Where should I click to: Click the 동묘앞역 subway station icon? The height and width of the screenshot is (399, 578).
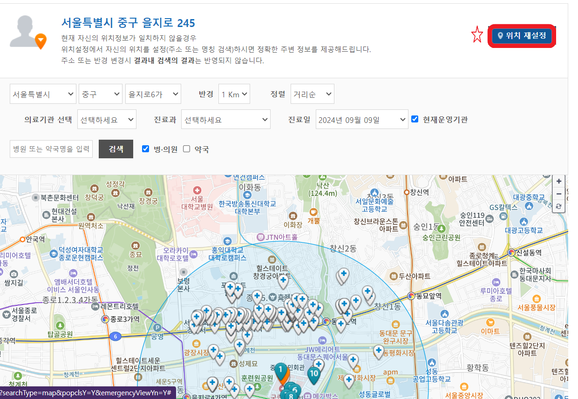click(411, 295)
